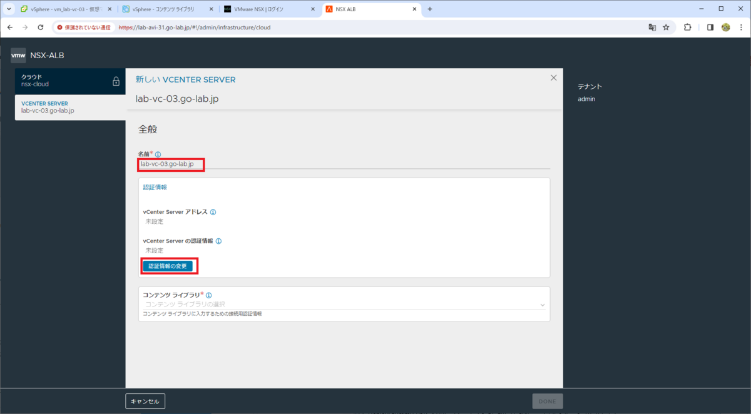The height and width of the screenshot is (414, 751).
Task: Click vCenter Server の認証情報 info icon
Action: (x=218, y=241)
